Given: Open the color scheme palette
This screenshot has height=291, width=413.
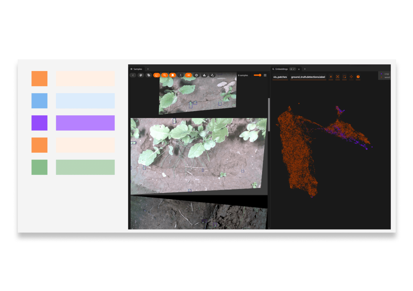Looking at the screenshot, I should pos(141,75).
